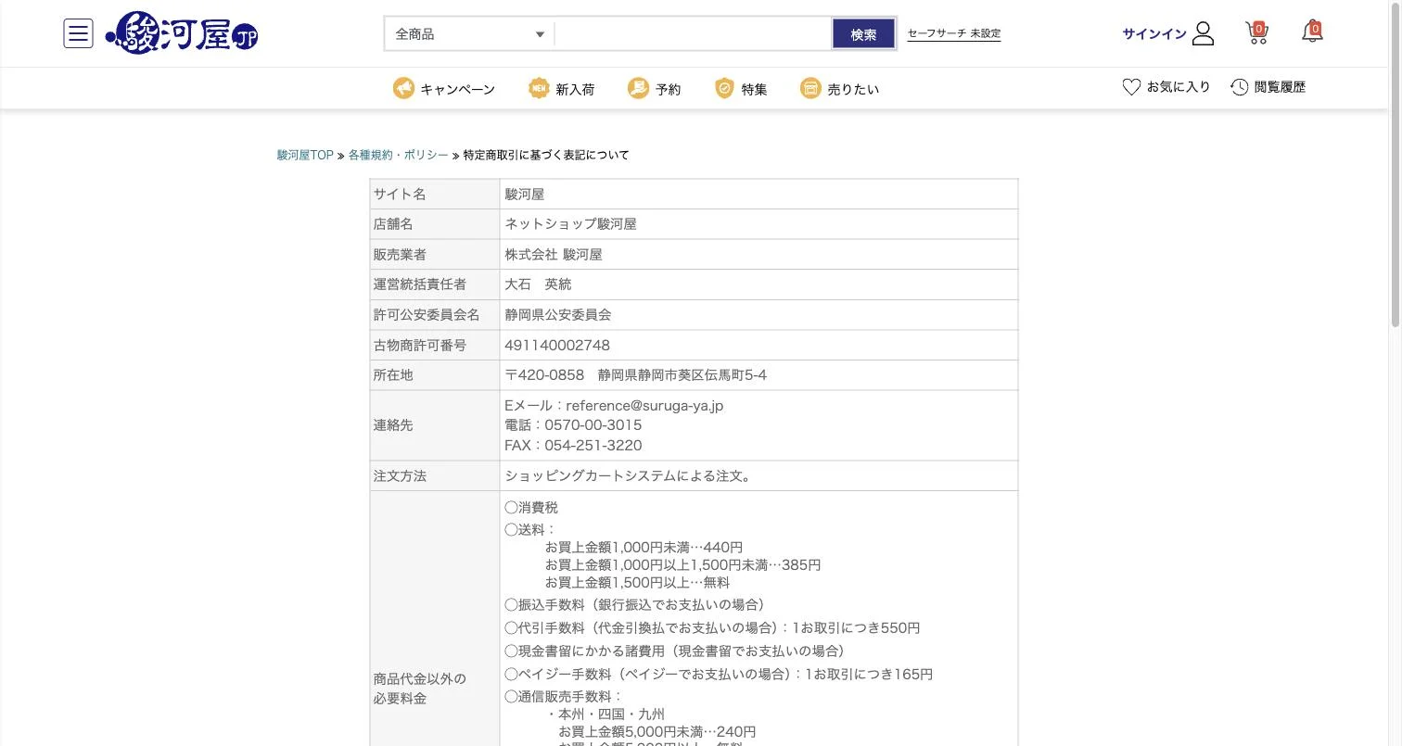
Task: Click the 新入荷 NEW badge icon
Action: point(539,88)
